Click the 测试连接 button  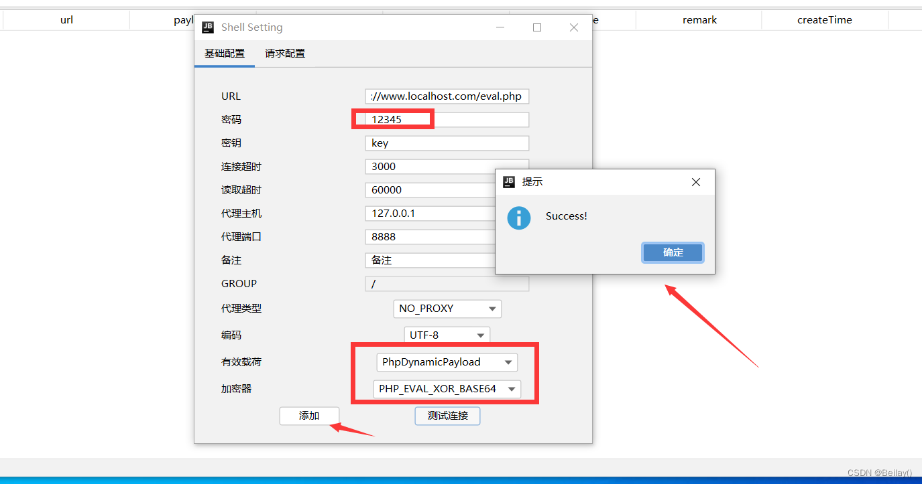(x=447, y=416)
